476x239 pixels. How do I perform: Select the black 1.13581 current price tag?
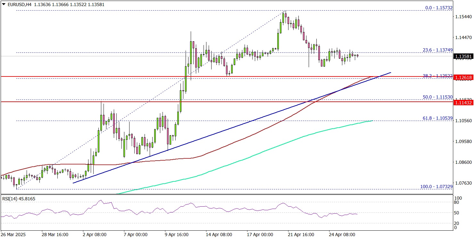464,57
